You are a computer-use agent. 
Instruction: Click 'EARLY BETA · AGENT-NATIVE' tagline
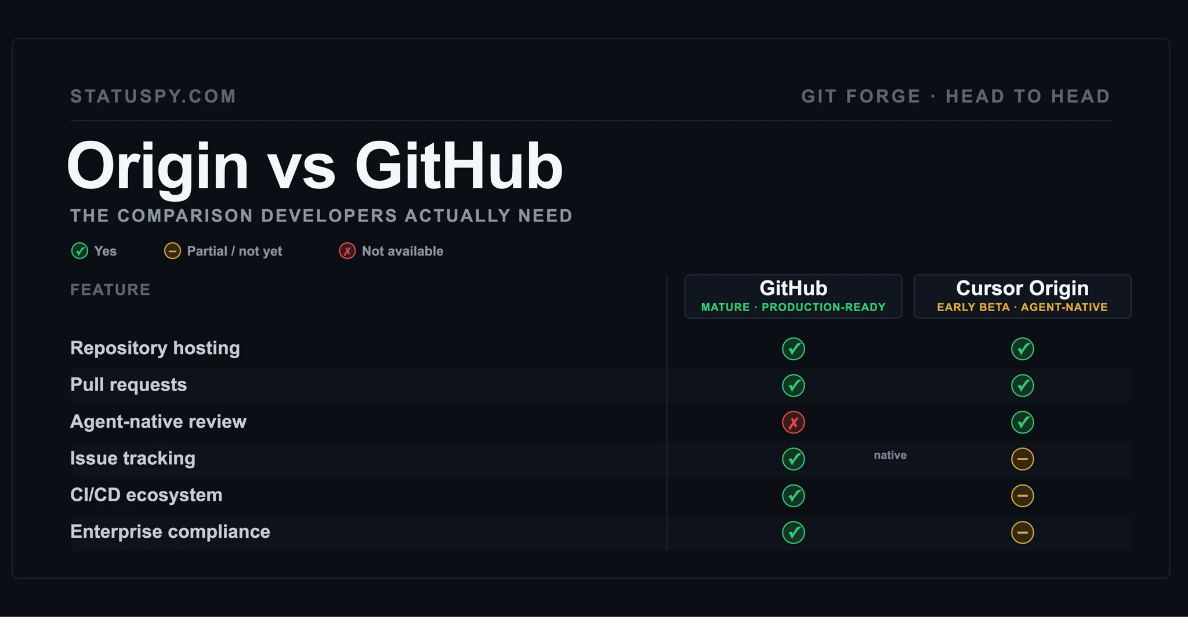(x=1023, y=307)
